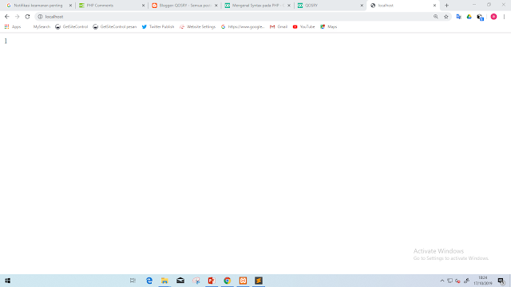Click the browser forward arrow
This screenshot has height=287, width=511.
[18, 17]
